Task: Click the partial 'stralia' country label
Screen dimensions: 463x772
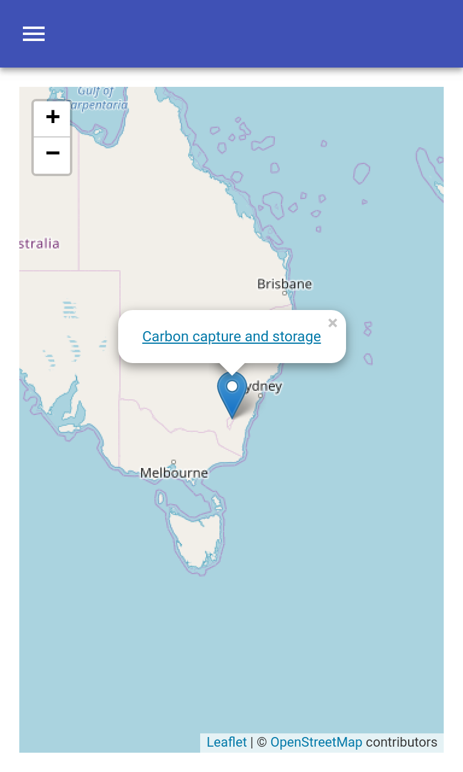Action: (x=39, y=244)
